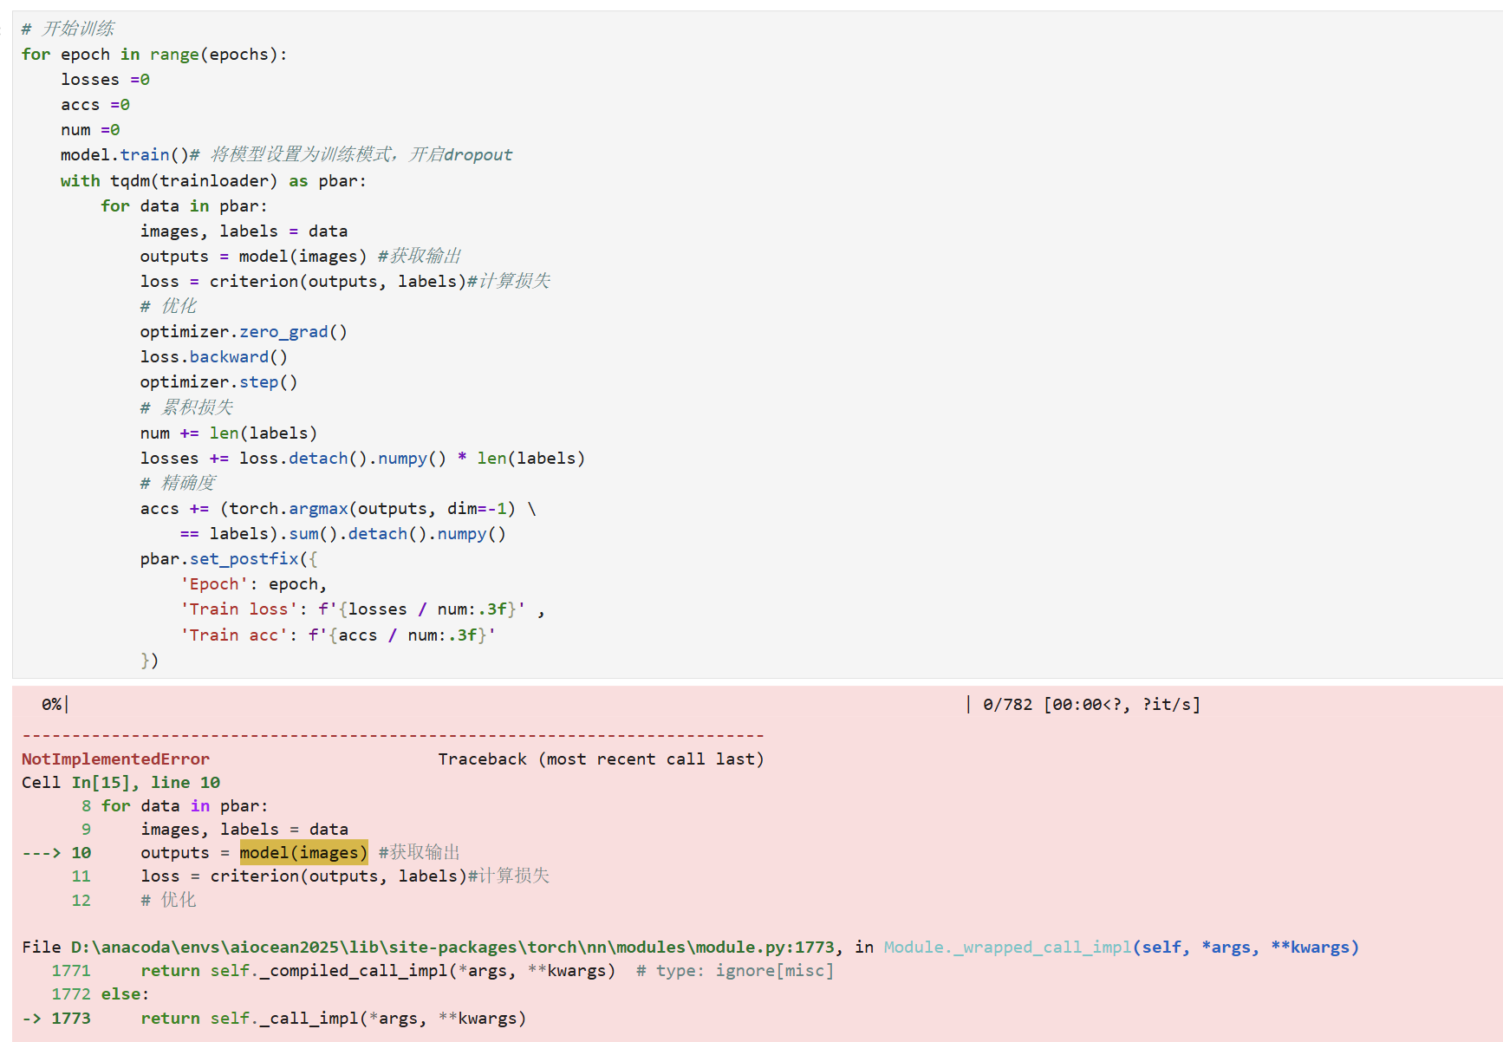Click the 'pbar.set_postfix({' line

[229, 559]
